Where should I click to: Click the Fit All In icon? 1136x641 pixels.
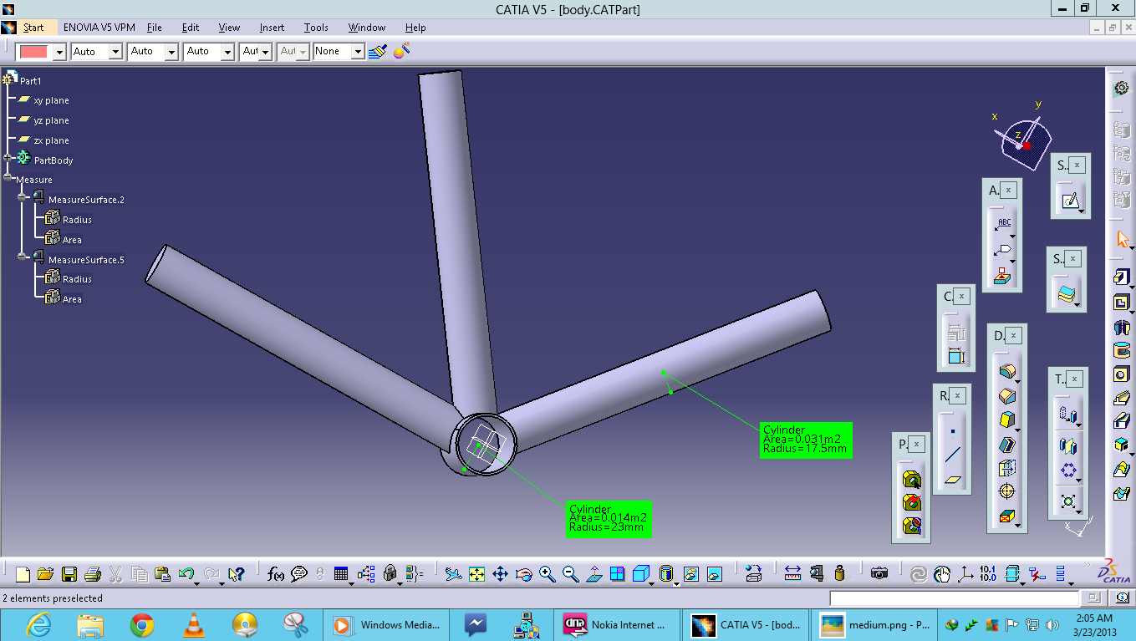476,574
